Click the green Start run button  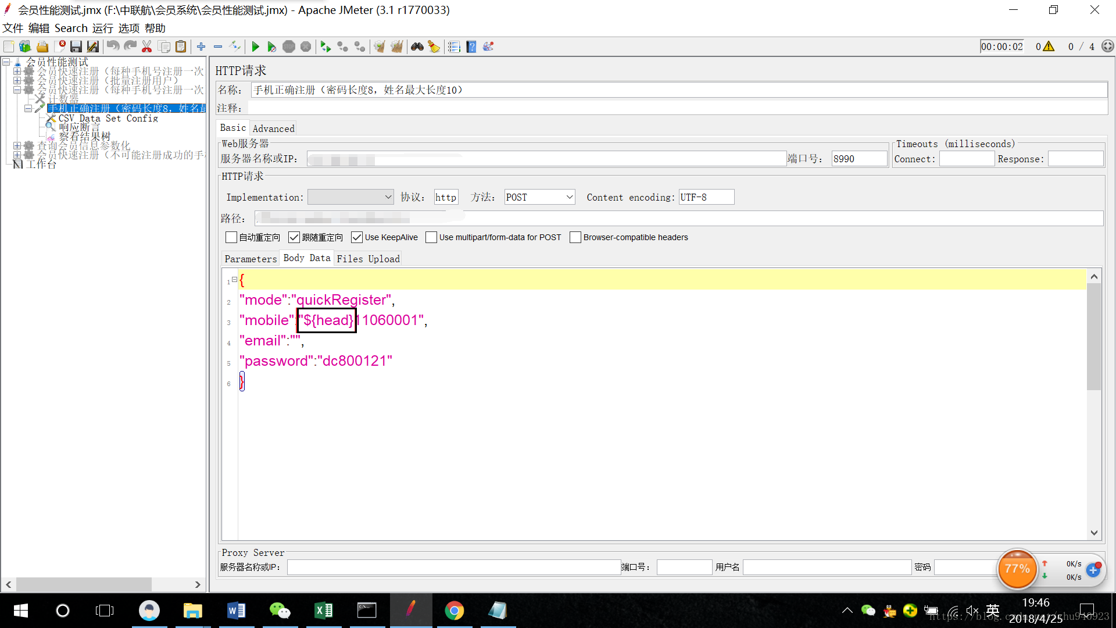pyautogui.click(x=255, y=47)
